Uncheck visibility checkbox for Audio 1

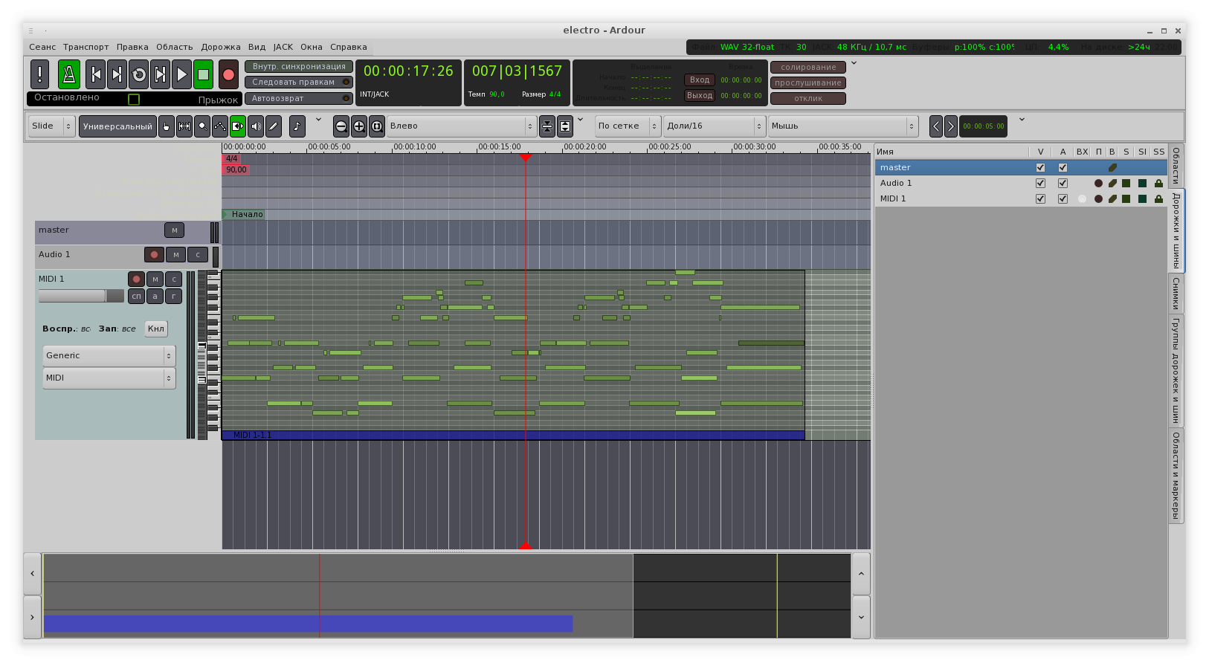pos(1040,184)
